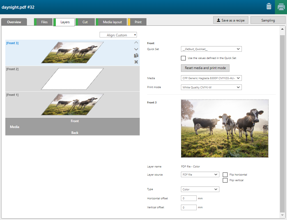The image size is (287, 220).
Task: Toggle the Flip horizontal checkbox
Action: coord(225,175)
